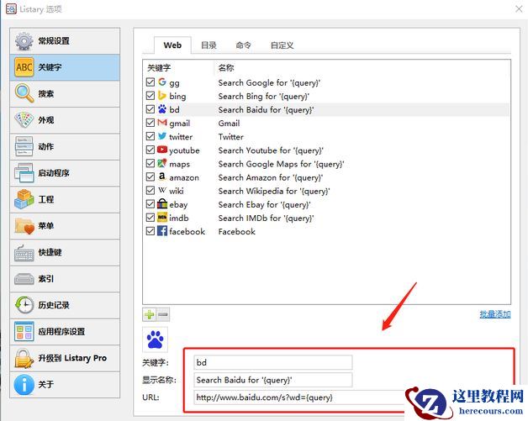Click the Facebook icon in facebook row

pos(162,231)
